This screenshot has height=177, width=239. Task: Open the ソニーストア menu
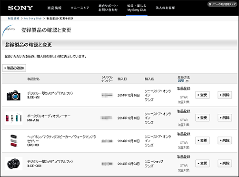[x=80, y=8]
